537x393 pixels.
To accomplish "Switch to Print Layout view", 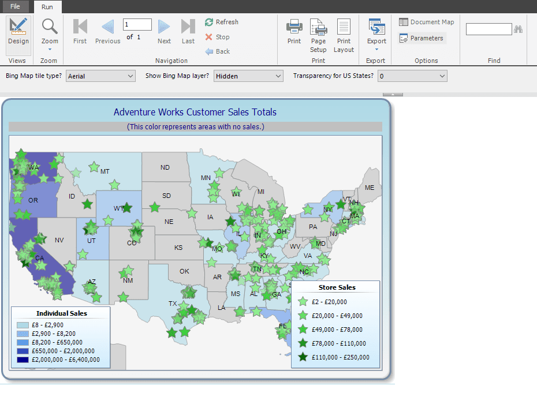I will coord(344,35).
